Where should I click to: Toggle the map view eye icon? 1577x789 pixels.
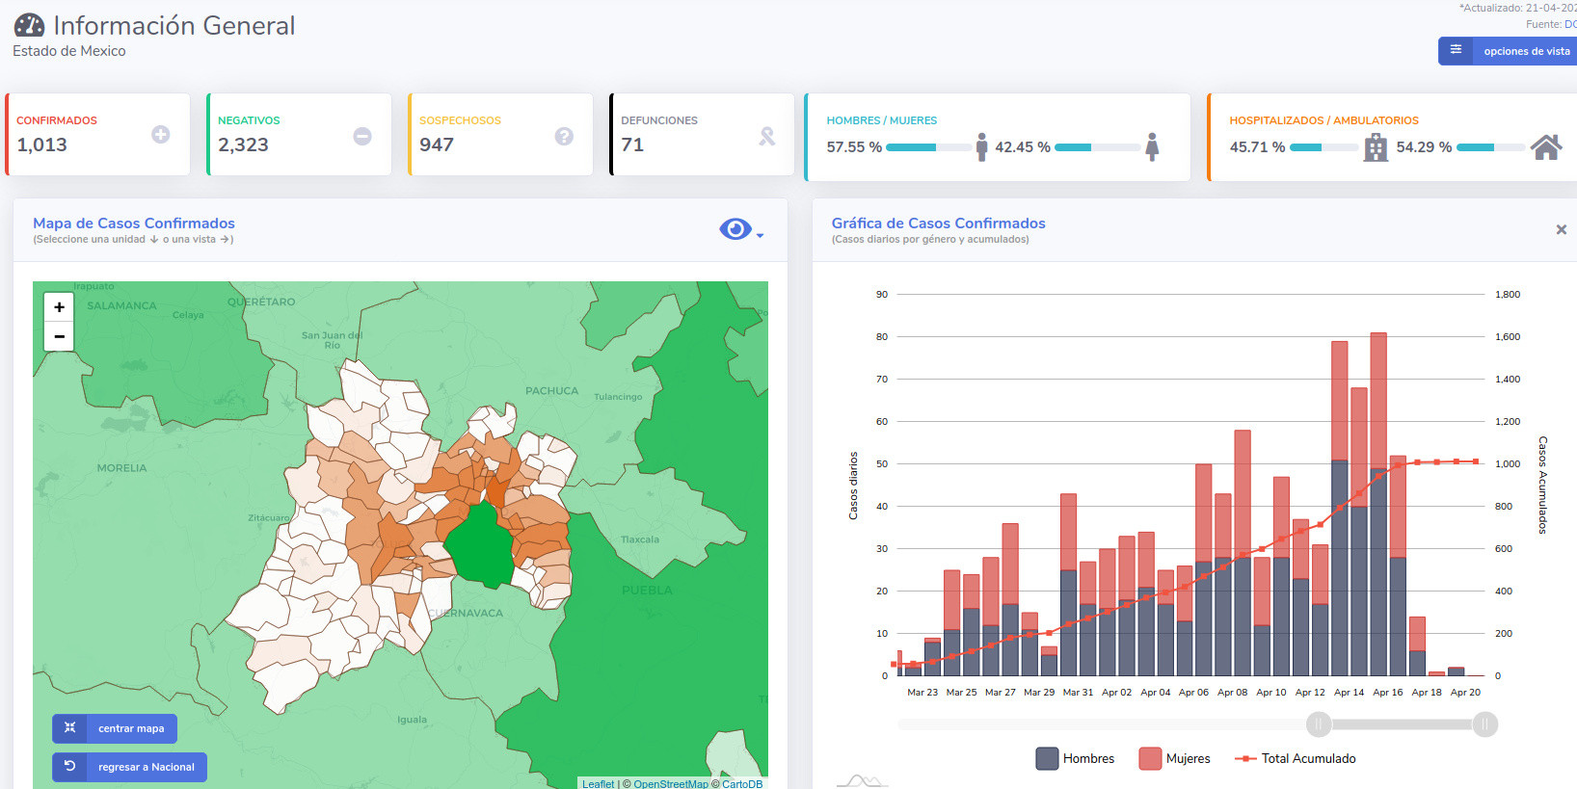coord(735,229)
